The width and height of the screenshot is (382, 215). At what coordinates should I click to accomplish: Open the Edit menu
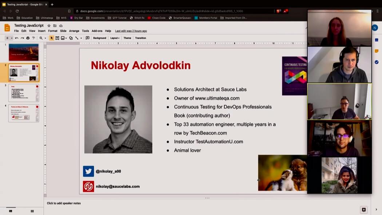click(x=24, y=31)
